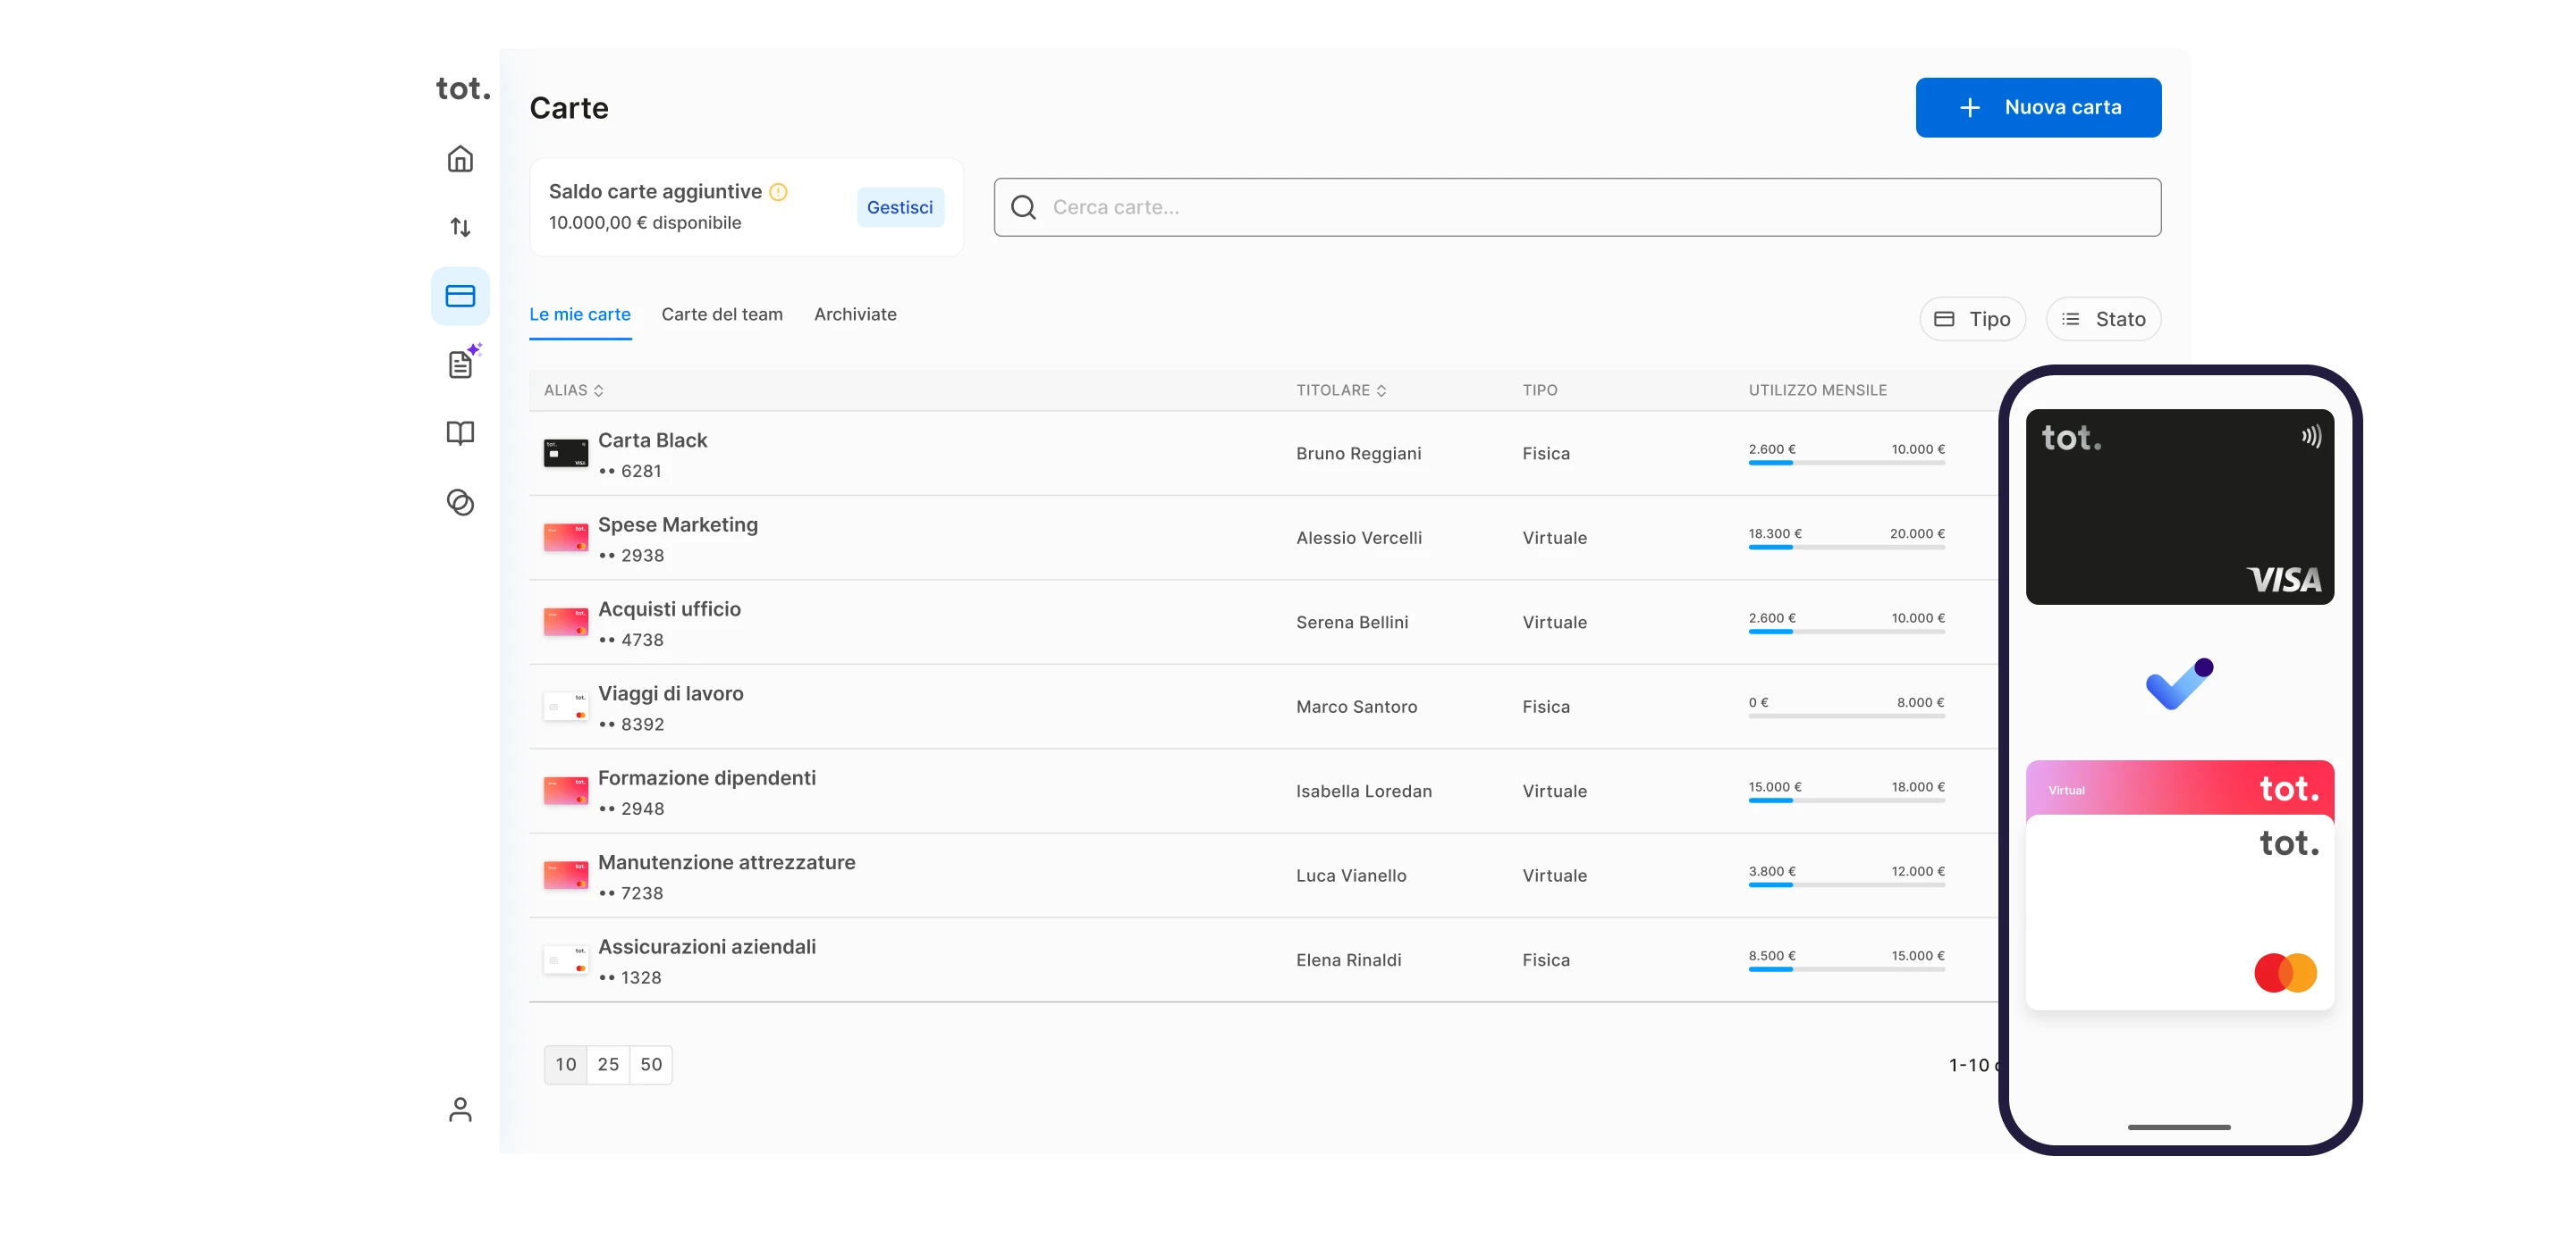The width and height of the screenshot is (2576, 1240).
Task: Open the Stato filter dropdown
Action: pos(2103,319)
